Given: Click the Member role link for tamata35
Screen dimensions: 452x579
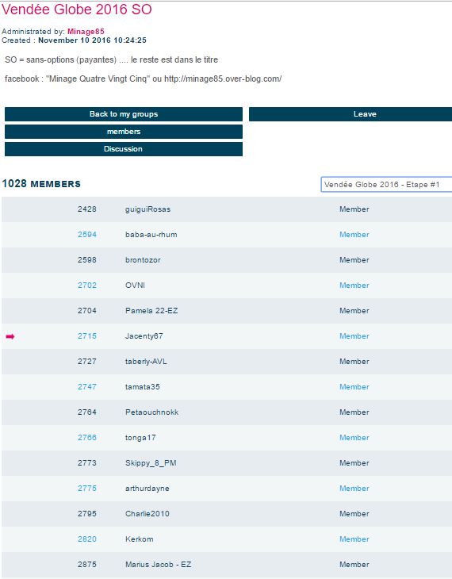Looking at the screenshot, I should click(354, 387).
